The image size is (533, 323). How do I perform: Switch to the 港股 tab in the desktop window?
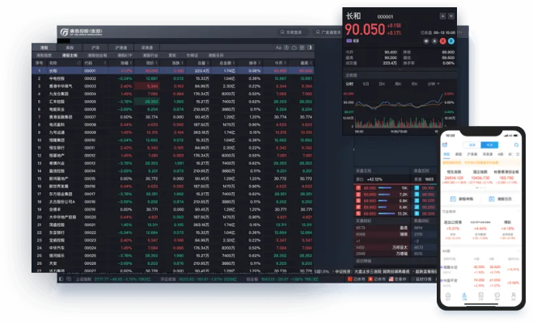pos(44,48)
